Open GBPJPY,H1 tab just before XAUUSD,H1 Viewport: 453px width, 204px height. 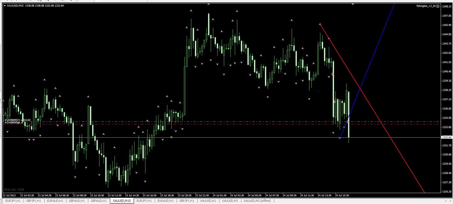coord(187,201)
